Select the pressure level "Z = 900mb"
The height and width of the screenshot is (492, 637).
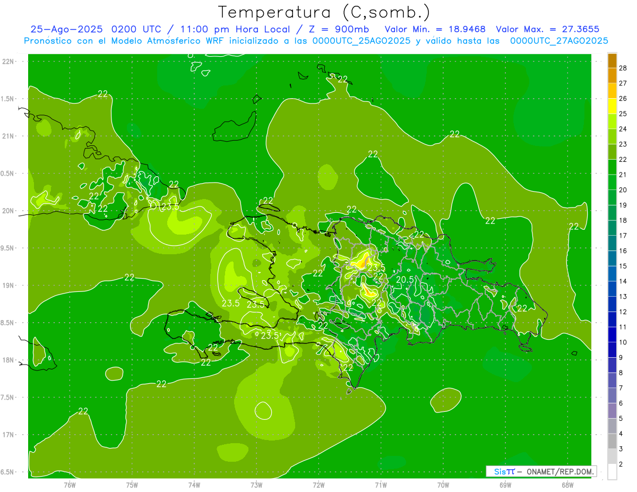[339, 29]
